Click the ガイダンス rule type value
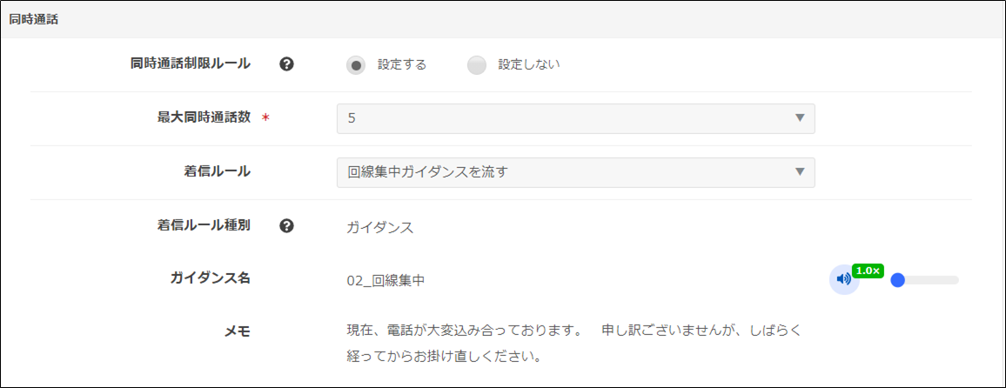 pos(379,228)
